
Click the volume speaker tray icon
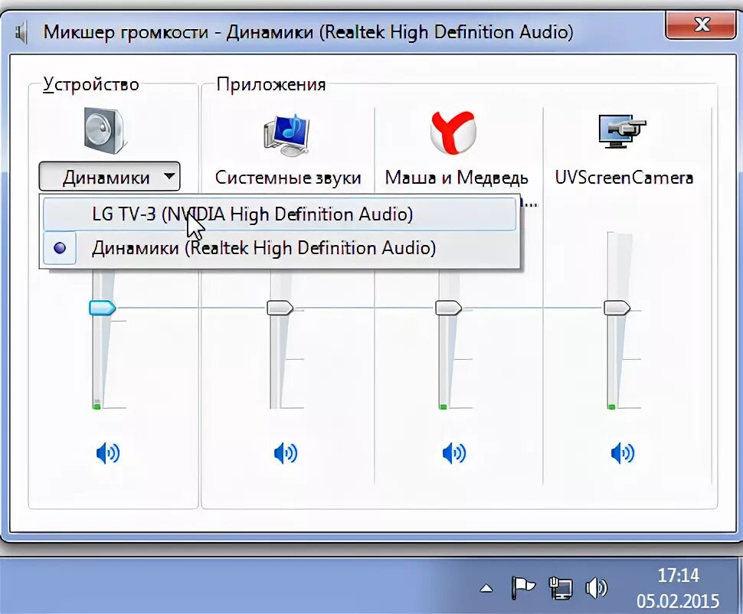click(x=596, y=588)
